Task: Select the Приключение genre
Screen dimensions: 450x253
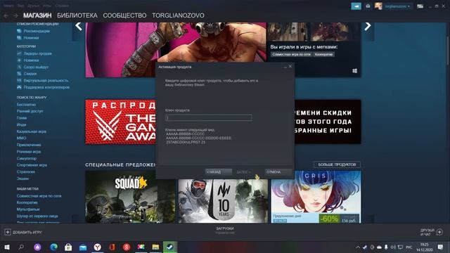Action: pos(29,145)
